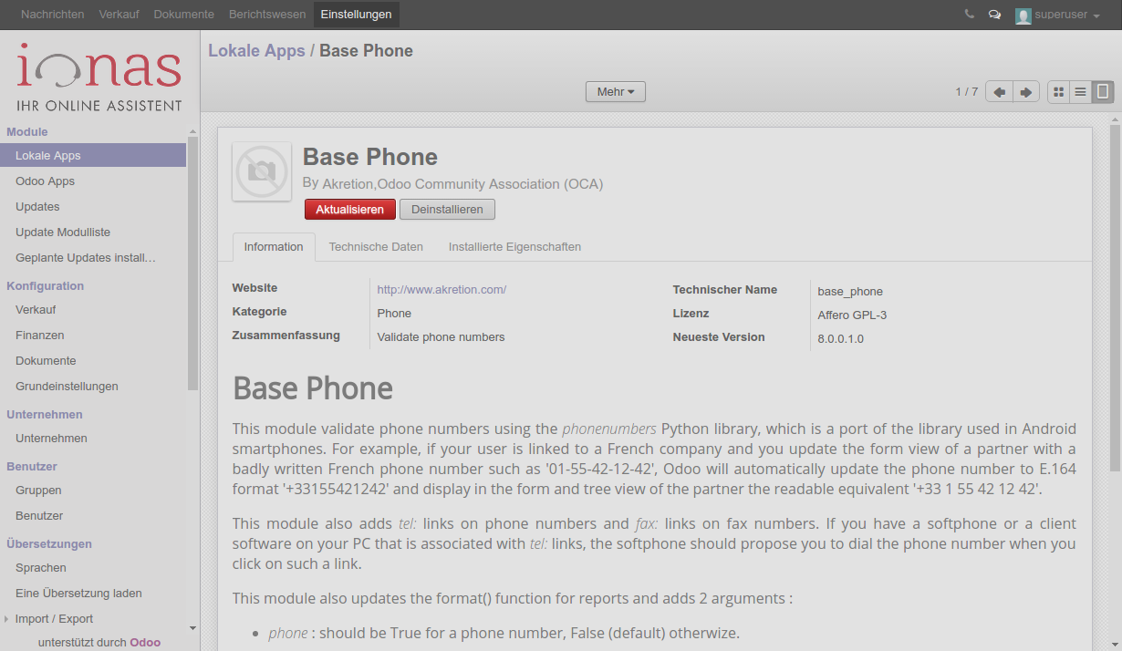Viewport: 1122px width, 651px height.
Task: Open the Verkauf top menu
Action: tap(119, 15)
